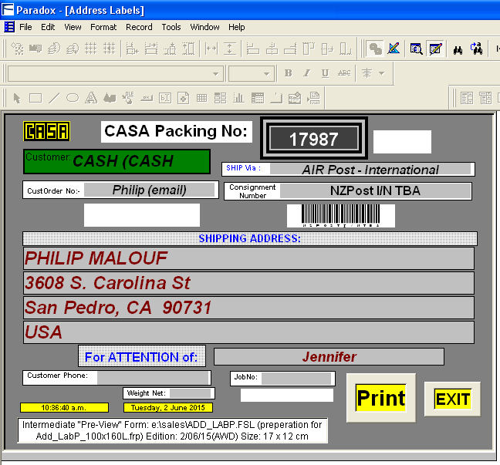Click the San Pedro, CA 90731 field

[248, 308]
